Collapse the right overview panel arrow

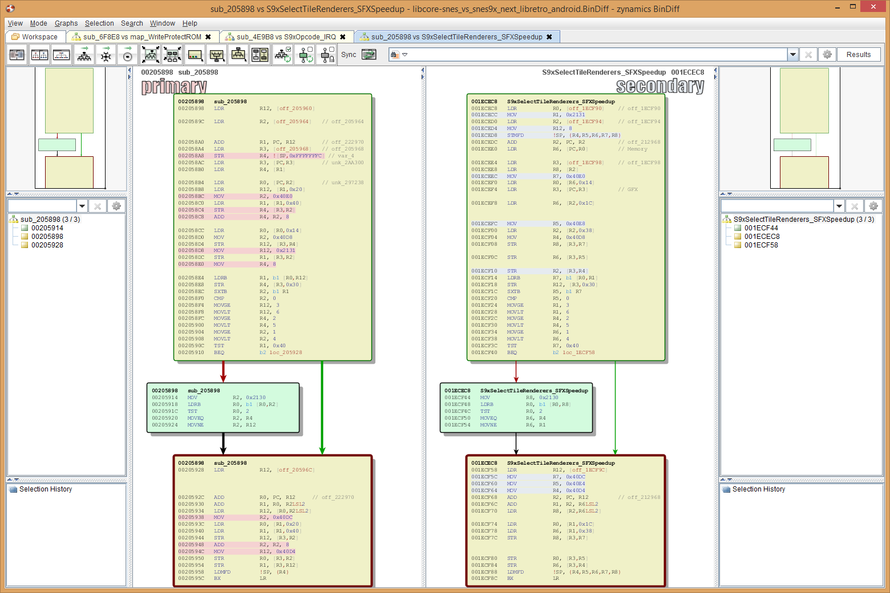723,194
